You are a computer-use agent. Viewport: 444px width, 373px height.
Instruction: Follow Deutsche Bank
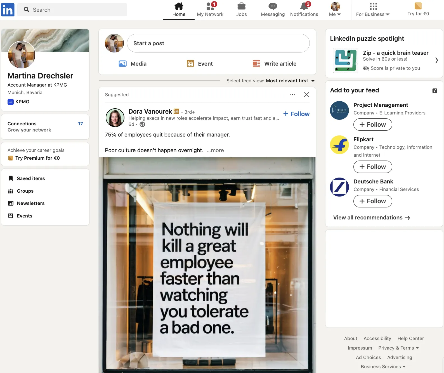coord(373,201)
